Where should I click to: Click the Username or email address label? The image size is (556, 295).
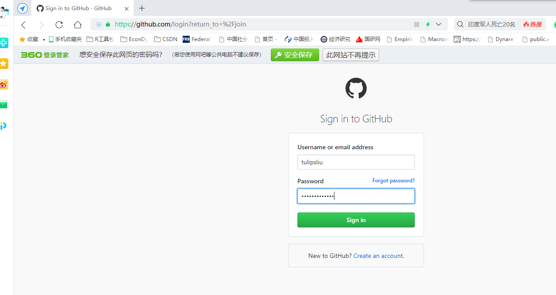[335, 147]
